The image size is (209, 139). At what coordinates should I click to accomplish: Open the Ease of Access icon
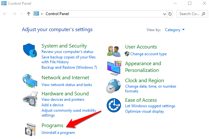pos(114,105)
